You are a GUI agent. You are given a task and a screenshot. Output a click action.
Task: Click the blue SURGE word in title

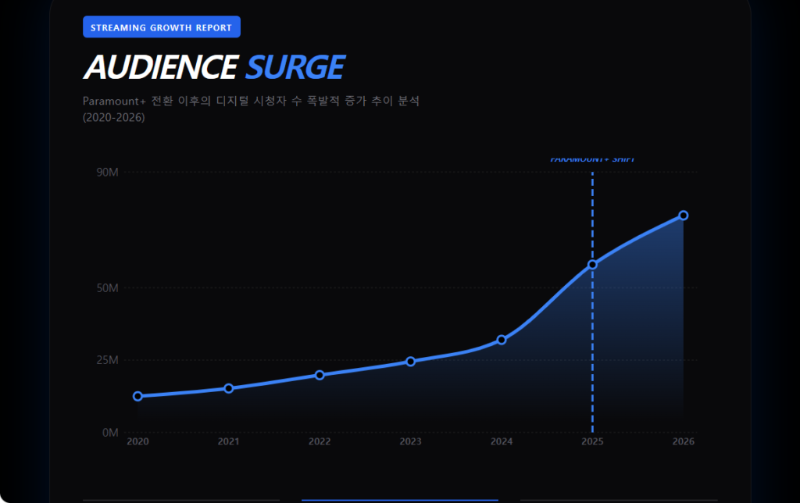[295, 68]
